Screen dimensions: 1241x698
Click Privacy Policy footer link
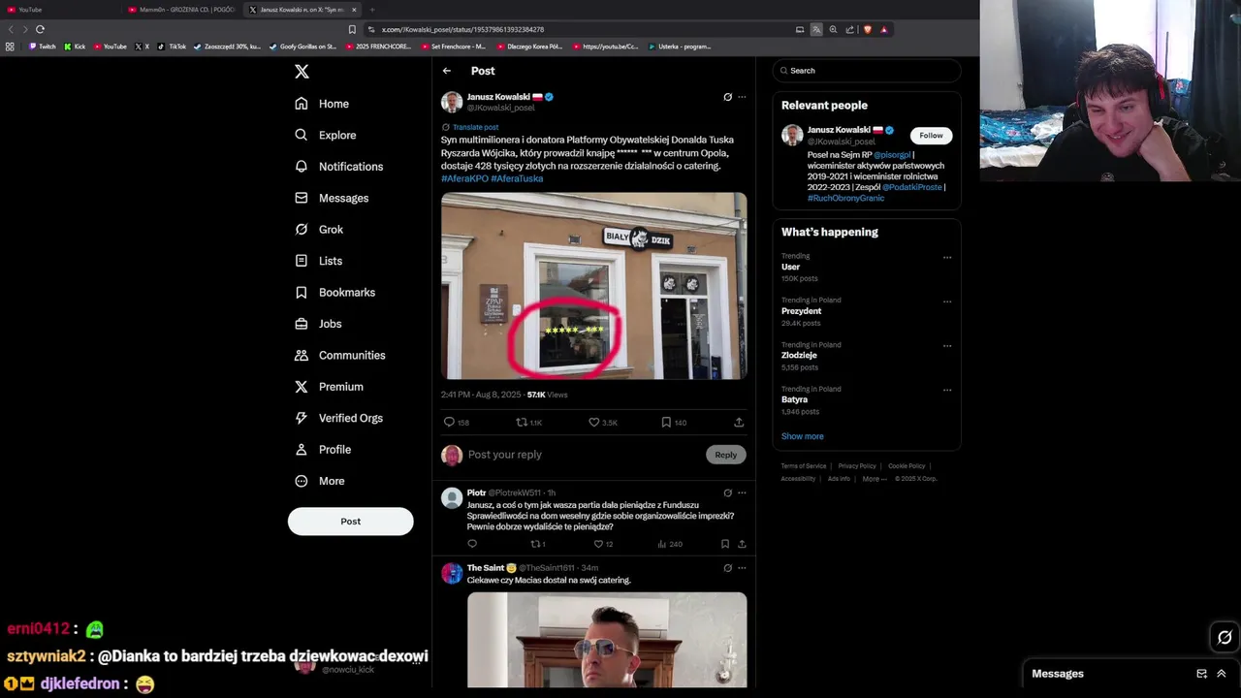point(856,466)
